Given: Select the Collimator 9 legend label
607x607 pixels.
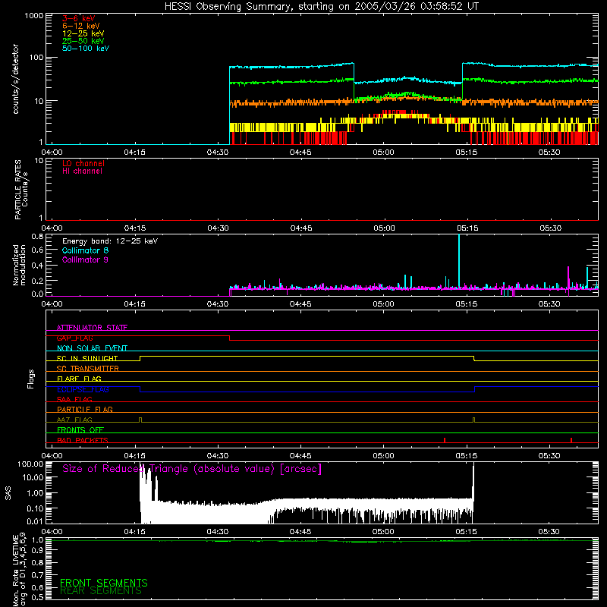Looking at the screenshot, I should click(85, 259).
